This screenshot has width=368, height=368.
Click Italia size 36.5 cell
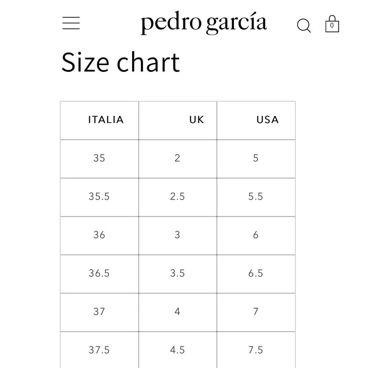[99, 273]
